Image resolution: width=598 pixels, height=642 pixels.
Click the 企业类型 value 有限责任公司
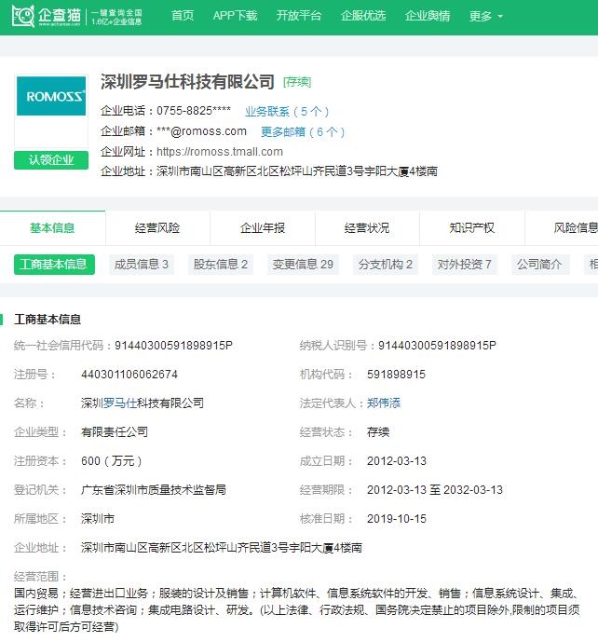point(115,432)
